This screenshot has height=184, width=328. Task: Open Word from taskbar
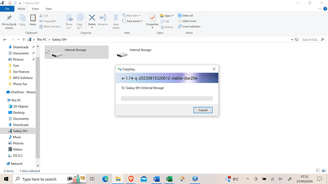click(x=156, y=179)
